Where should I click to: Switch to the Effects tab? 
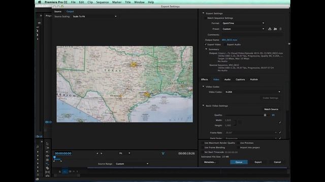coord(204,79)
